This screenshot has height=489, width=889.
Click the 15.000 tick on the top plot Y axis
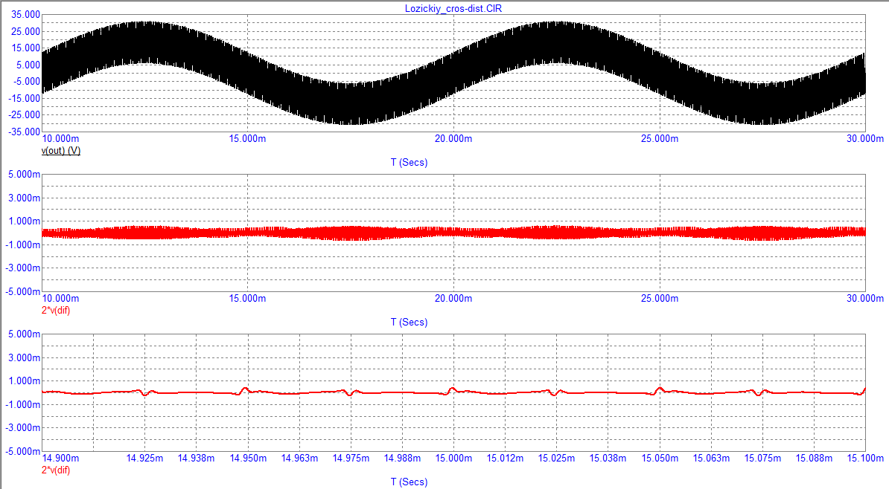click(x=26, y=48)
